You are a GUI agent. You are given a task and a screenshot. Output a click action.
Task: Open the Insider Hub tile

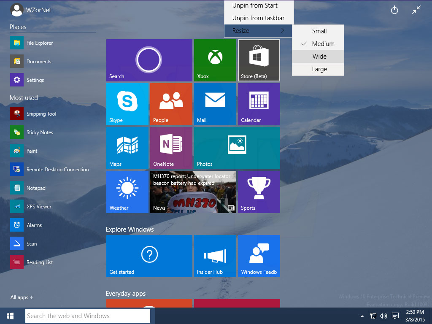pyautogui.click(x=215, y=256)
